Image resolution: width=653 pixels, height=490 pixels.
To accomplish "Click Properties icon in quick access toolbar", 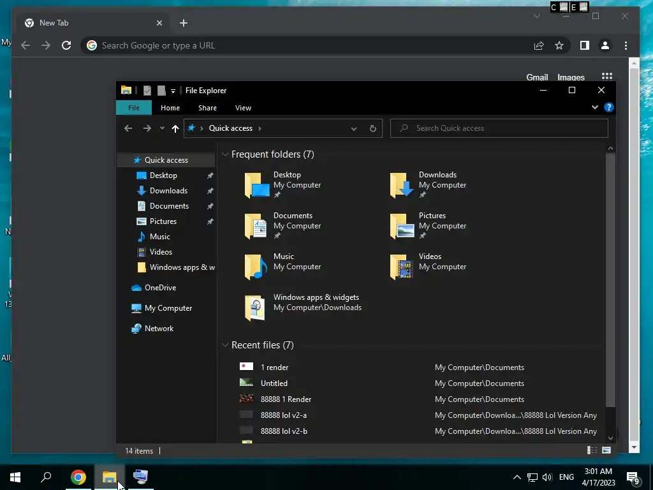I will (x=147, y=91).
